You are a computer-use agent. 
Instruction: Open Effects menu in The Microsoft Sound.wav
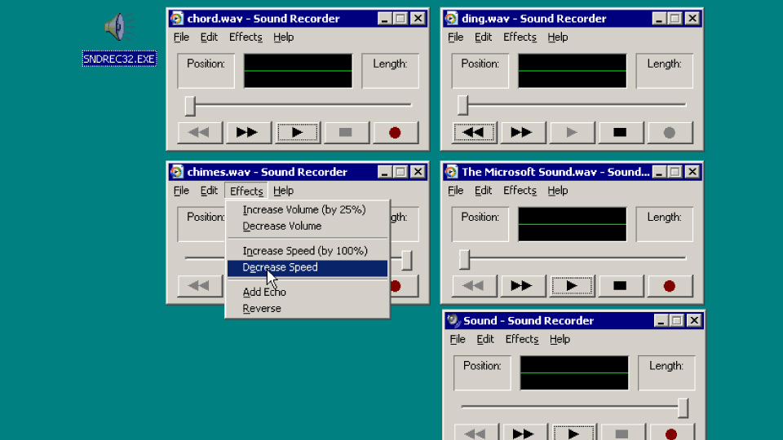point(520,191)
